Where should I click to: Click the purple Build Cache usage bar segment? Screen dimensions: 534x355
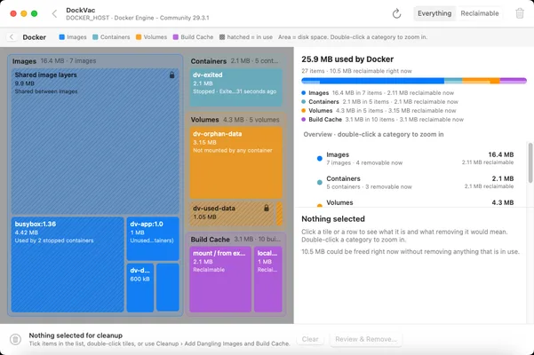(513, 81)
